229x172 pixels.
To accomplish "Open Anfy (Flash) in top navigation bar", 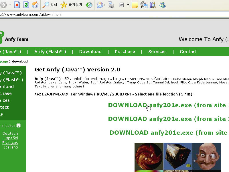I will click(x=50, y=52).
